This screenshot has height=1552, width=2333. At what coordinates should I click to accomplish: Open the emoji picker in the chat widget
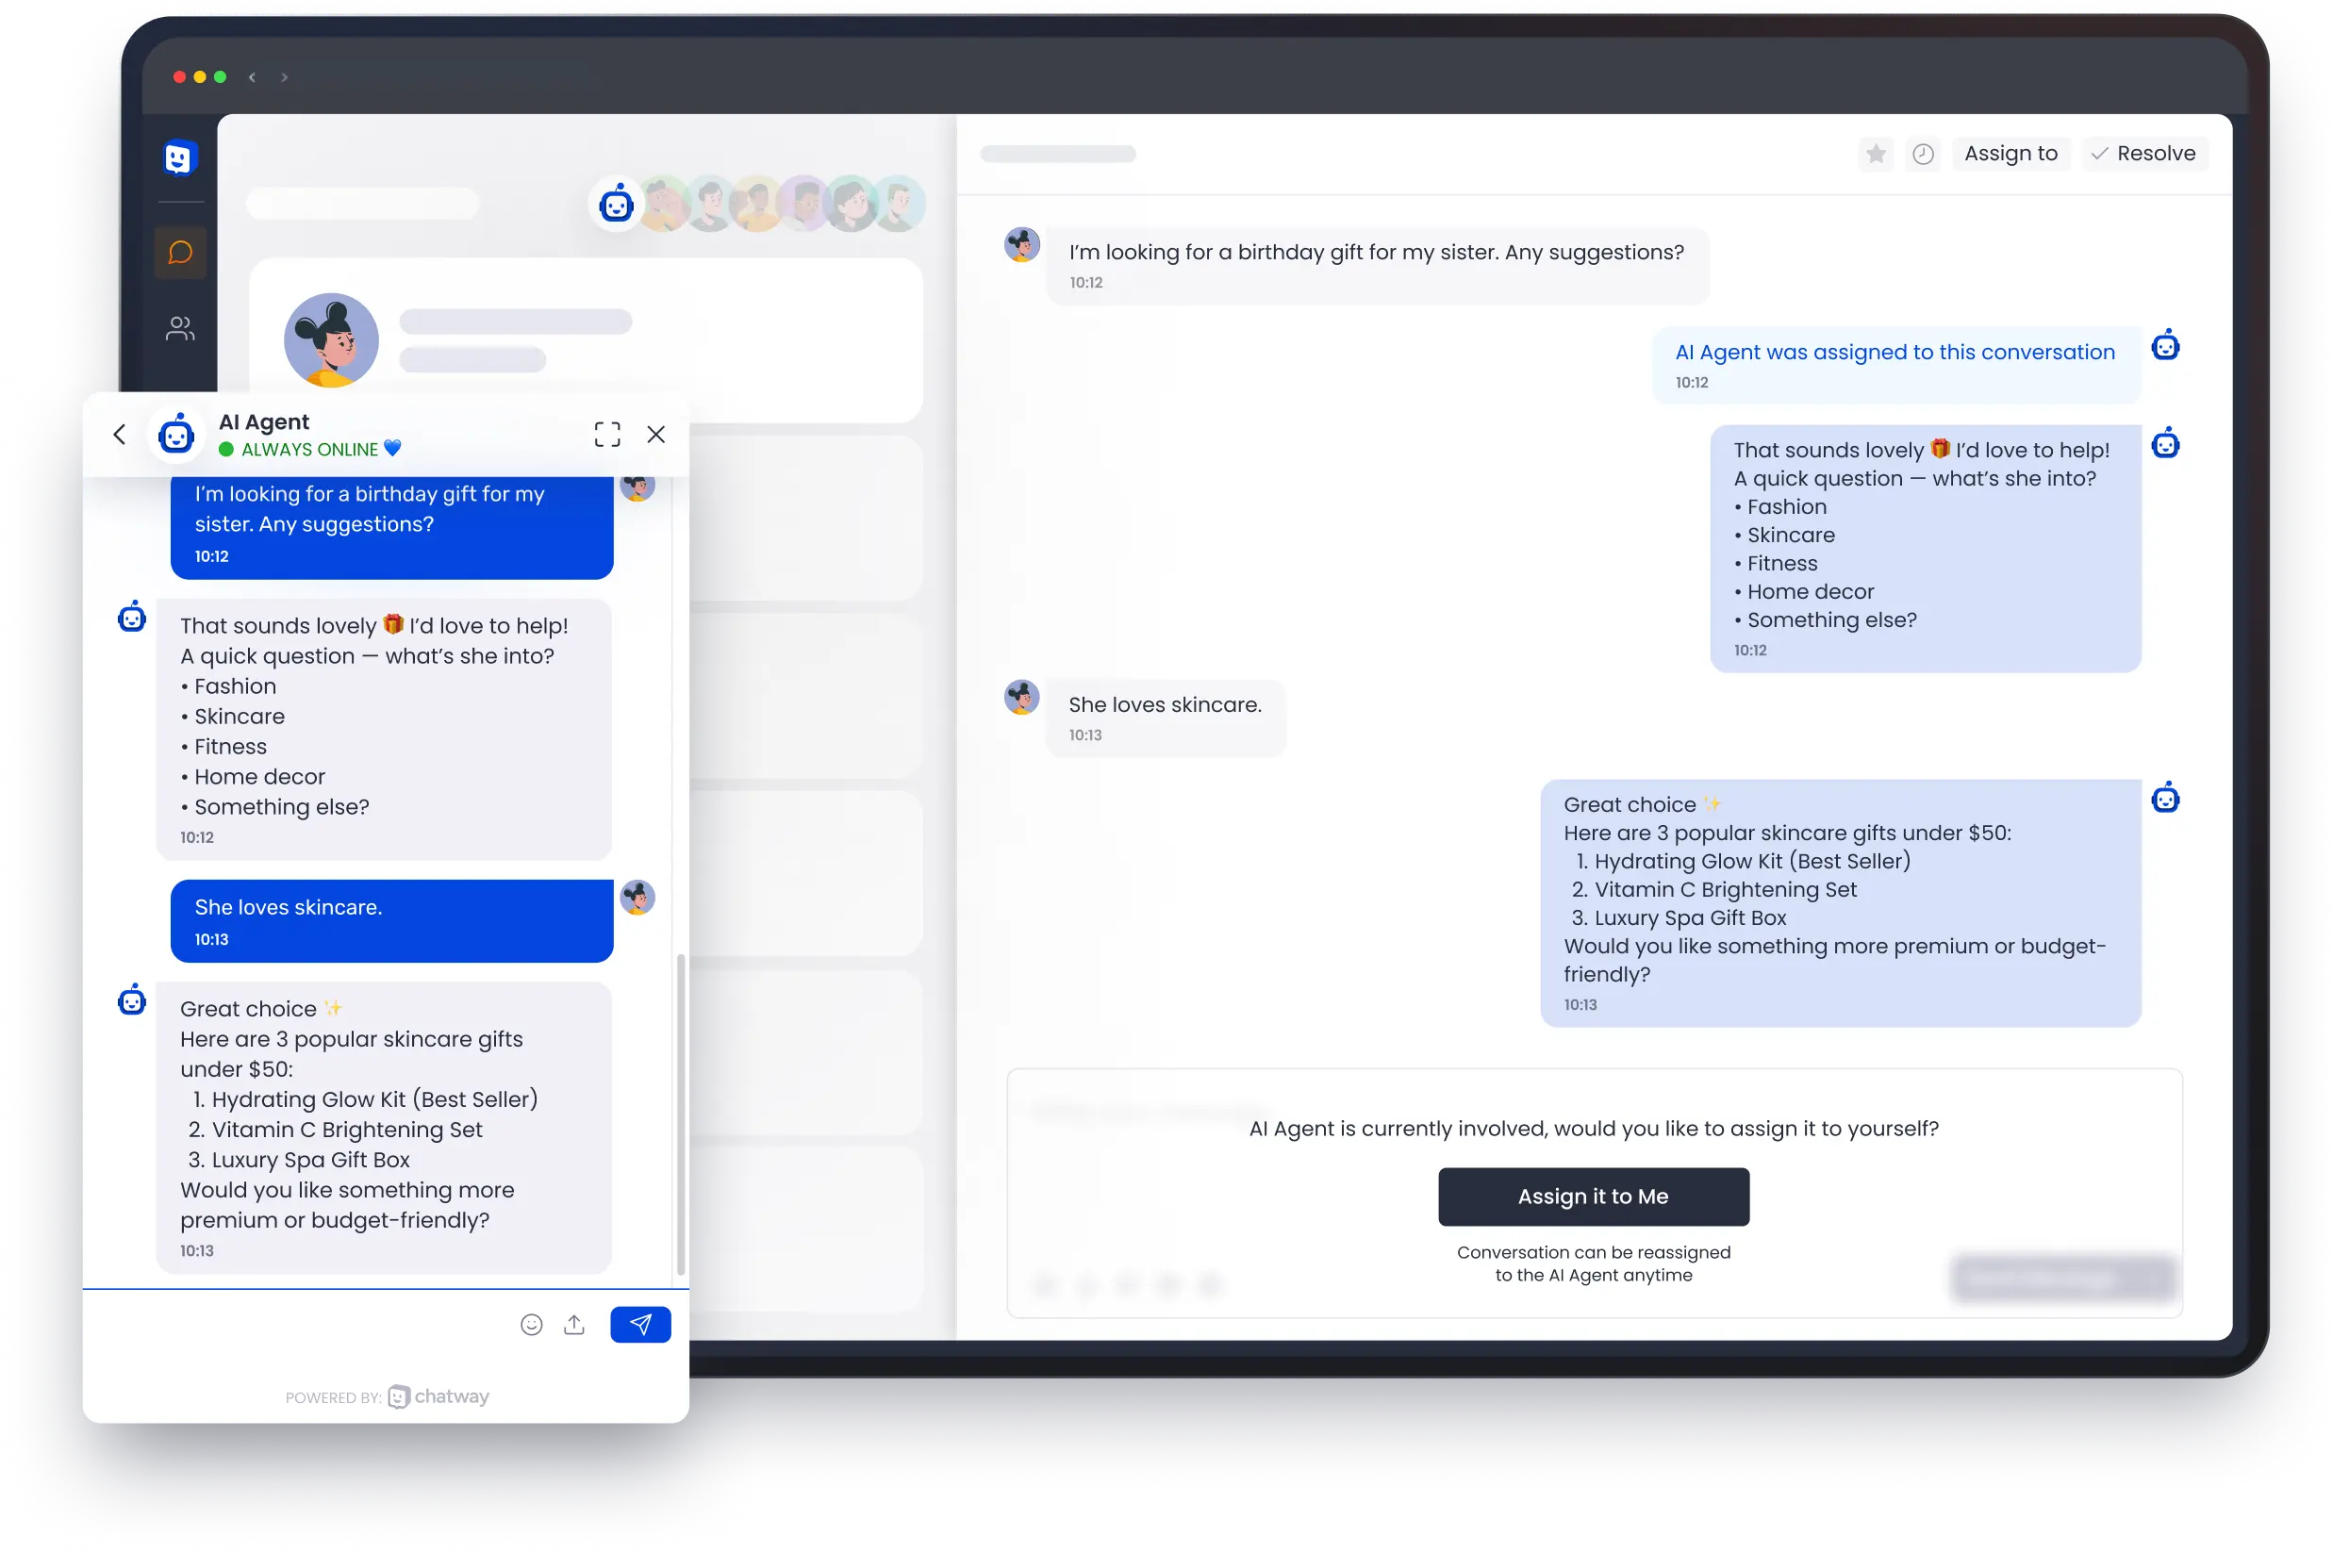pyautogui.click(x=532, y=1325)
